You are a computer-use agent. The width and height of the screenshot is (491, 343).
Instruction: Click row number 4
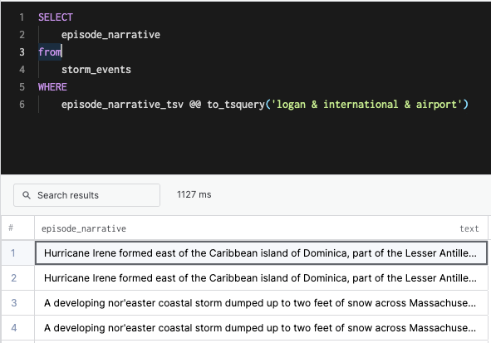point(14,328)
